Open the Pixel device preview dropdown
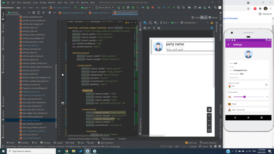 coord(165,23)
